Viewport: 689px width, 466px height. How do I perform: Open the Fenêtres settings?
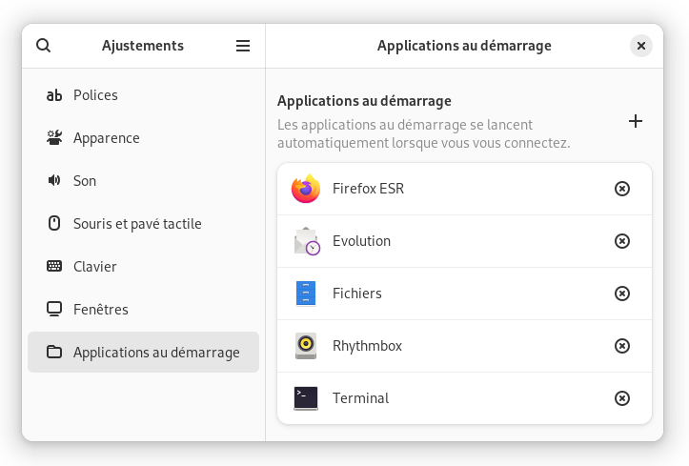[x=143, y=309]
